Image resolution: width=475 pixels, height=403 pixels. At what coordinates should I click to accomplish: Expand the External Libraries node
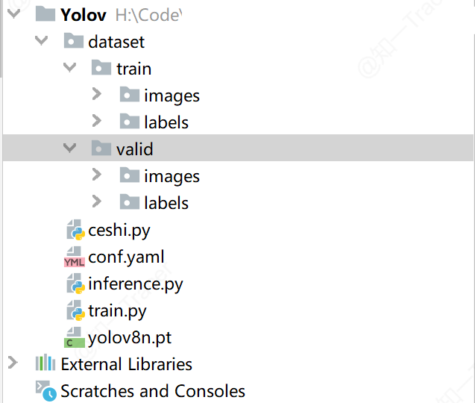[13, 363]
